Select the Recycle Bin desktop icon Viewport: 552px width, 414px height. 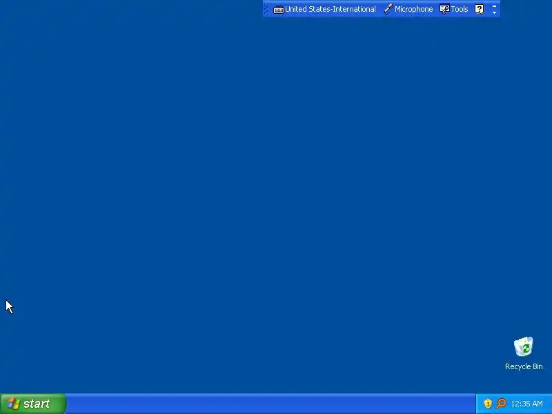[524, 353]
